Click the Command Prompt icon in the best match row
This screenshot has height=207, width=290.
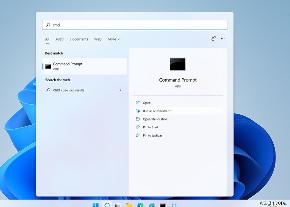point(48,66)
